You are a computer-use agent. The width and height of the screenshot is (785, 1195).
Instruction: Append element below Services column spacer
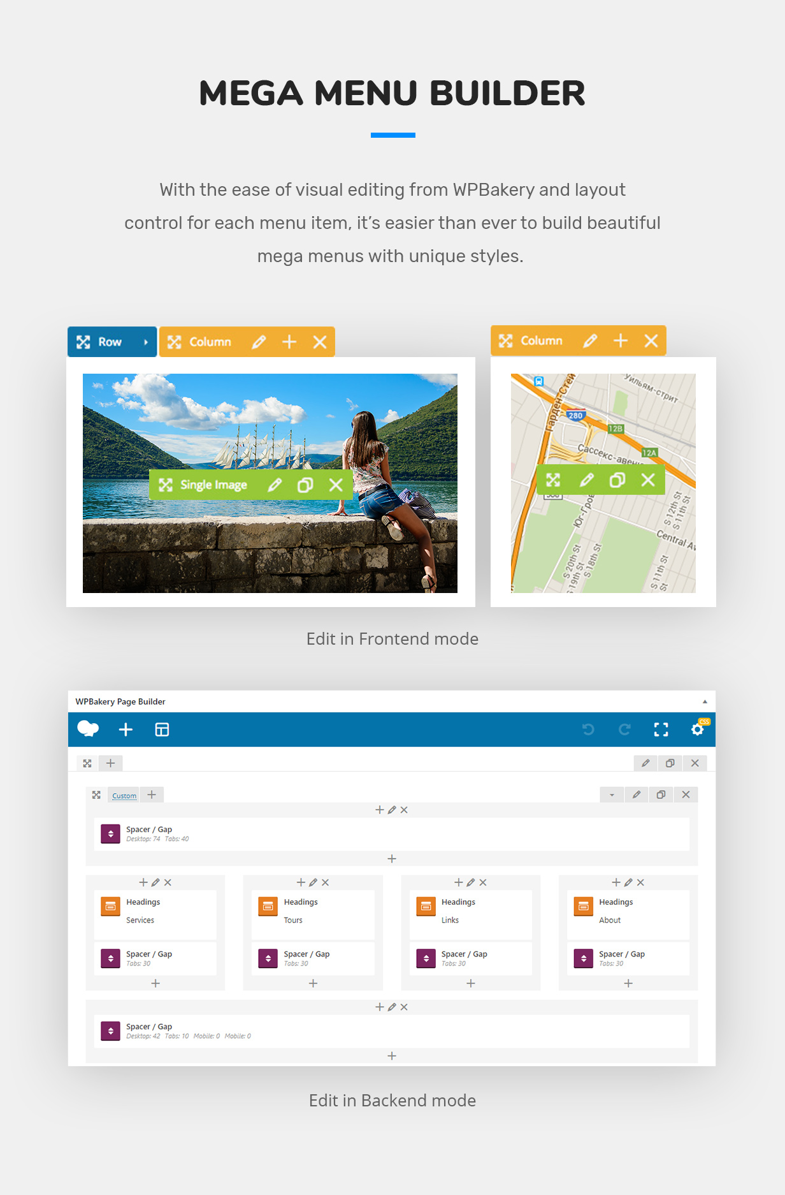tap(155, 983)
